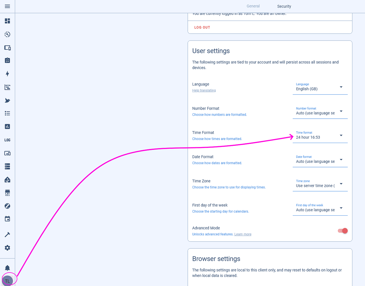Open History using the clock sidebar icon
Viewport: 365px width, 286px height.
[7, 34]
